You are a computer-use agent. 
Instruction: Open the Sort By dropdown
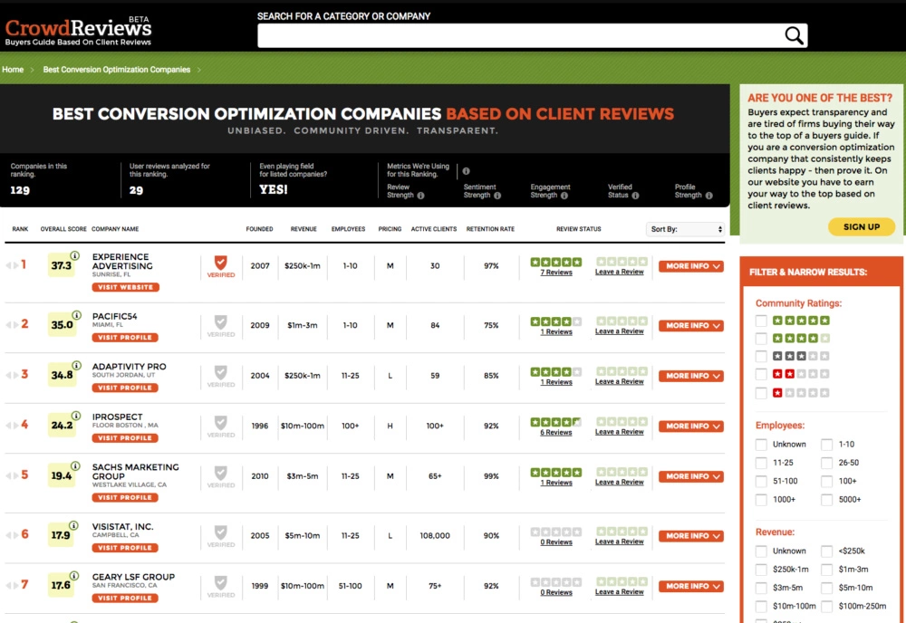coord(685,229)
